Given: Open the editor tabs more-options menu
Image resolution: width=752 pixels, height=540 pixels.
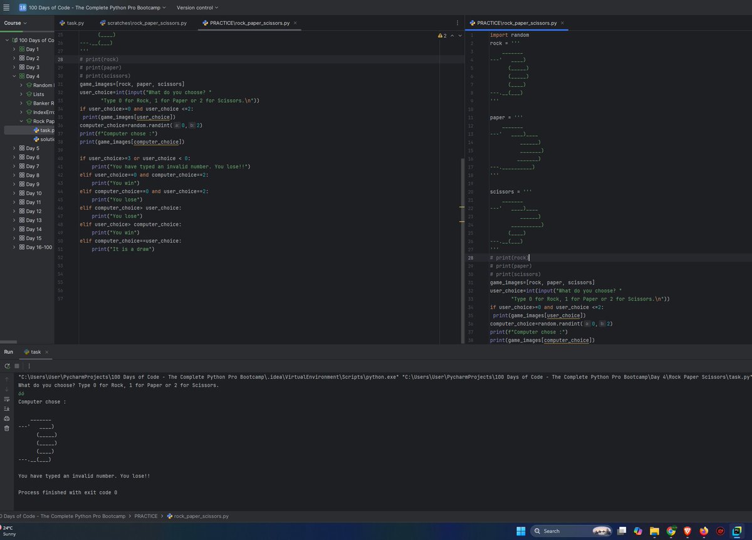Looking at the screenshot, I should point(457,23).
